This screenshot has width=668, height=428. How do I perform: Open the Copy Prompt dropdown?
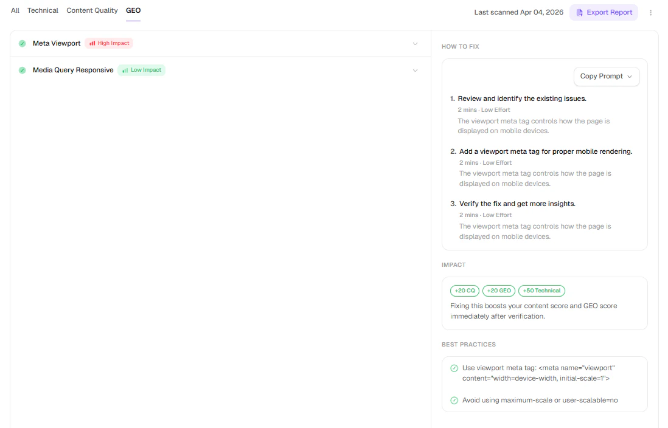click(606, 76)
